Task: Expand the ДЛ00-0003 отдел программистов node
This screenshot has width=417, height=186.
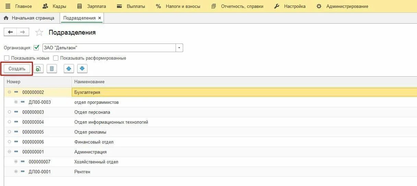Action: [x=16, y=102]
